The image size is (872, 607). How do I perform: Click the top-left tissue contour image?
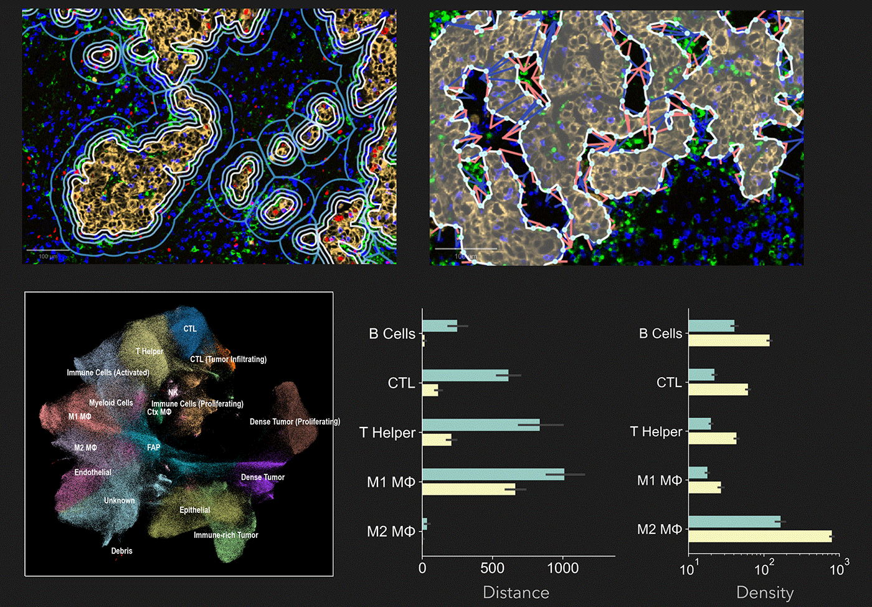click(x=209, y=136)
